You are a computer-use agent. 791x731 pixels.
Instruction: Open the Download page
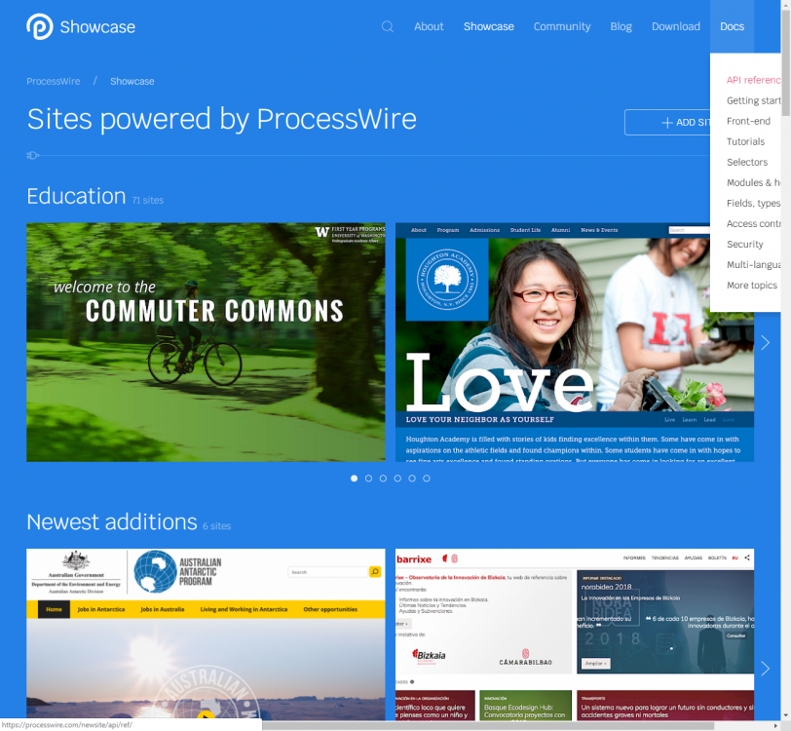click(676, 26)
